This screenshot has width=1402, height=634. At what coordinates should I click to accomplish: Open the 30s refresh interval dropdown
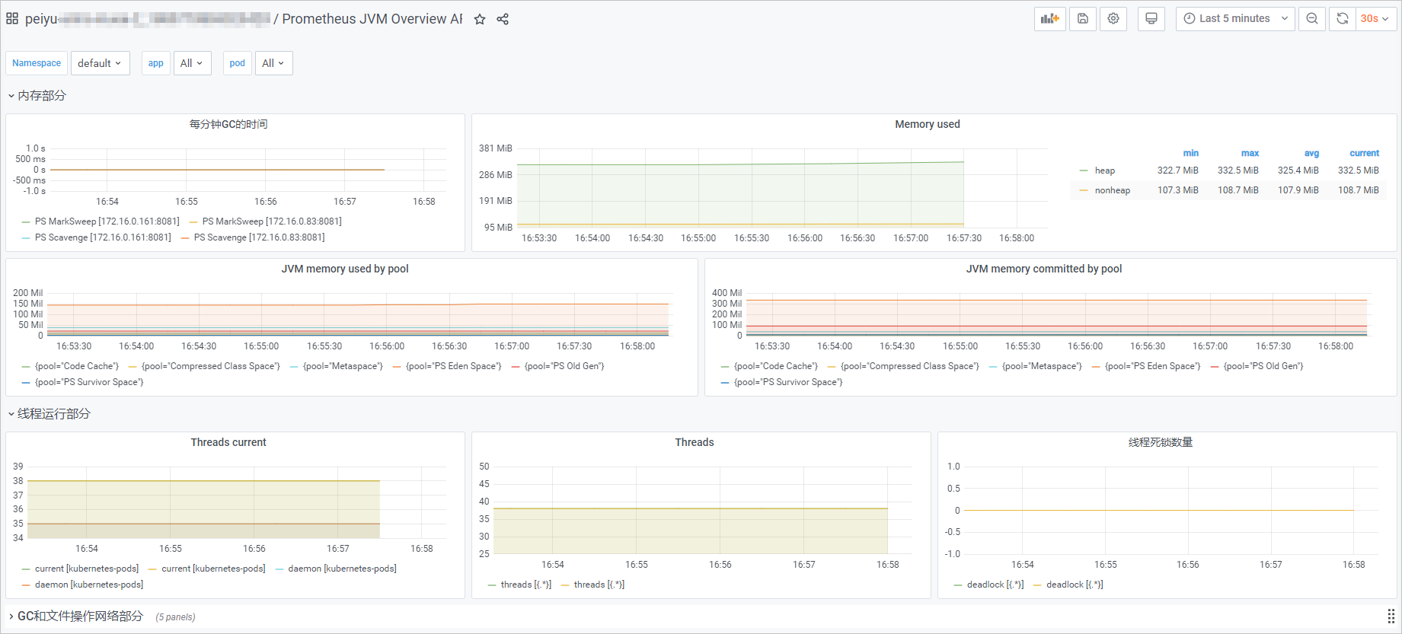(1376, 19)
